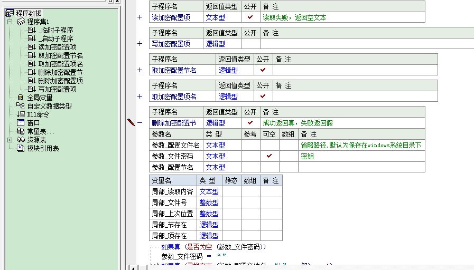Click the 删除加密配置节 name cell
The height and width of the screenshot is (270, 474).
pyautogui.click(x=176, y=123)
